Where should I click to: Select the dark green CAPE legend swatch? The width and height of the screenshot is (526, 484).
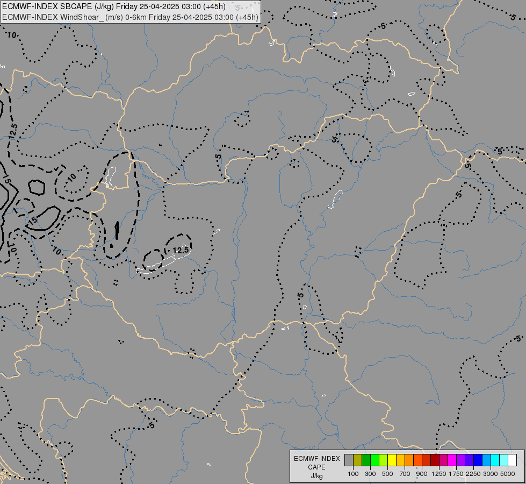366,460
